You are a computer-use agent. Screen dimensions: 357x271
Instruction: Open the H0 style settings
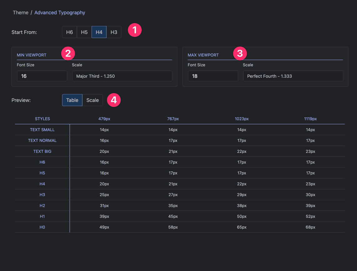42,227
